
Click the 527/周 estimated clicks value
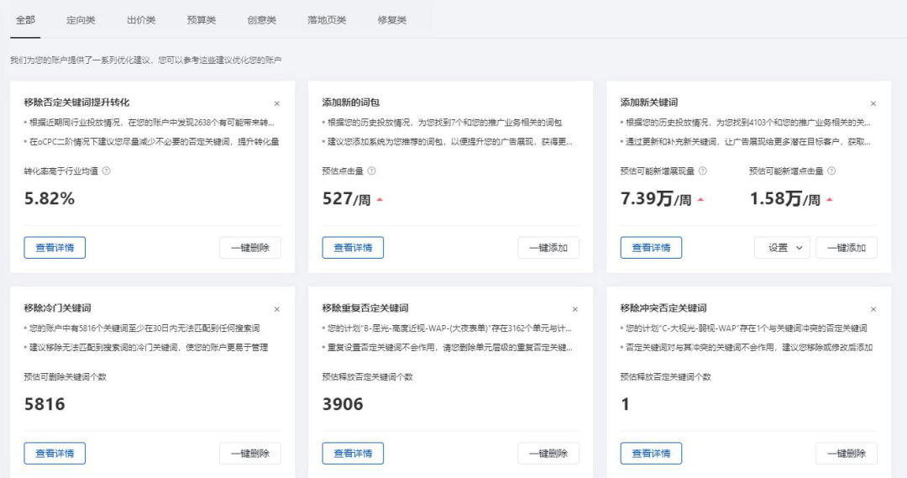pos(346,199)
